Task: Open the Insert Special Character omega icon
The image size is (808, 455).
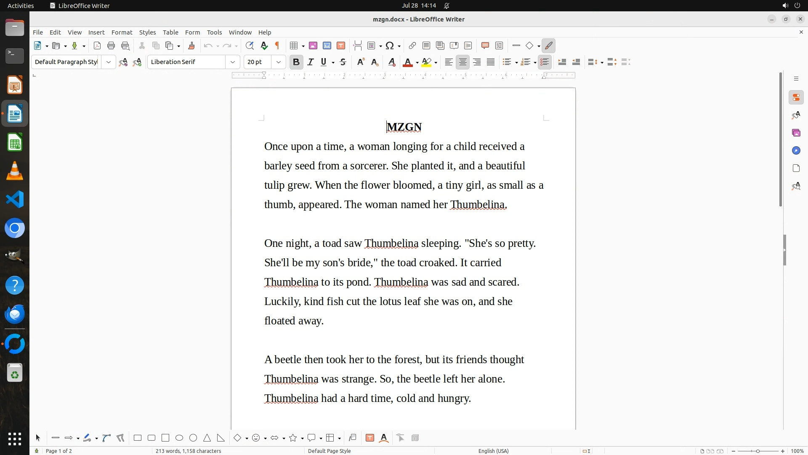Action: (x=390, y=46)
